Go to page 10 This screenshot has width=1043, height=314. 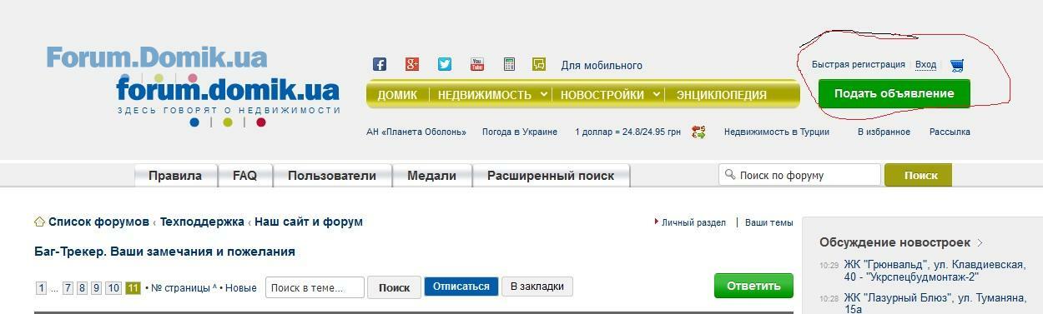point(113,288)
